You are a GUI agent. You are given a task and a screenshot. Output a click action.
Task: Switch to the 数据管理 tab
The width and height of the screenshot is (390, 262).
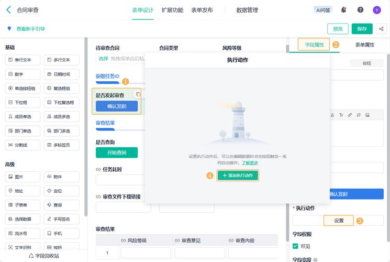point(247,10)
